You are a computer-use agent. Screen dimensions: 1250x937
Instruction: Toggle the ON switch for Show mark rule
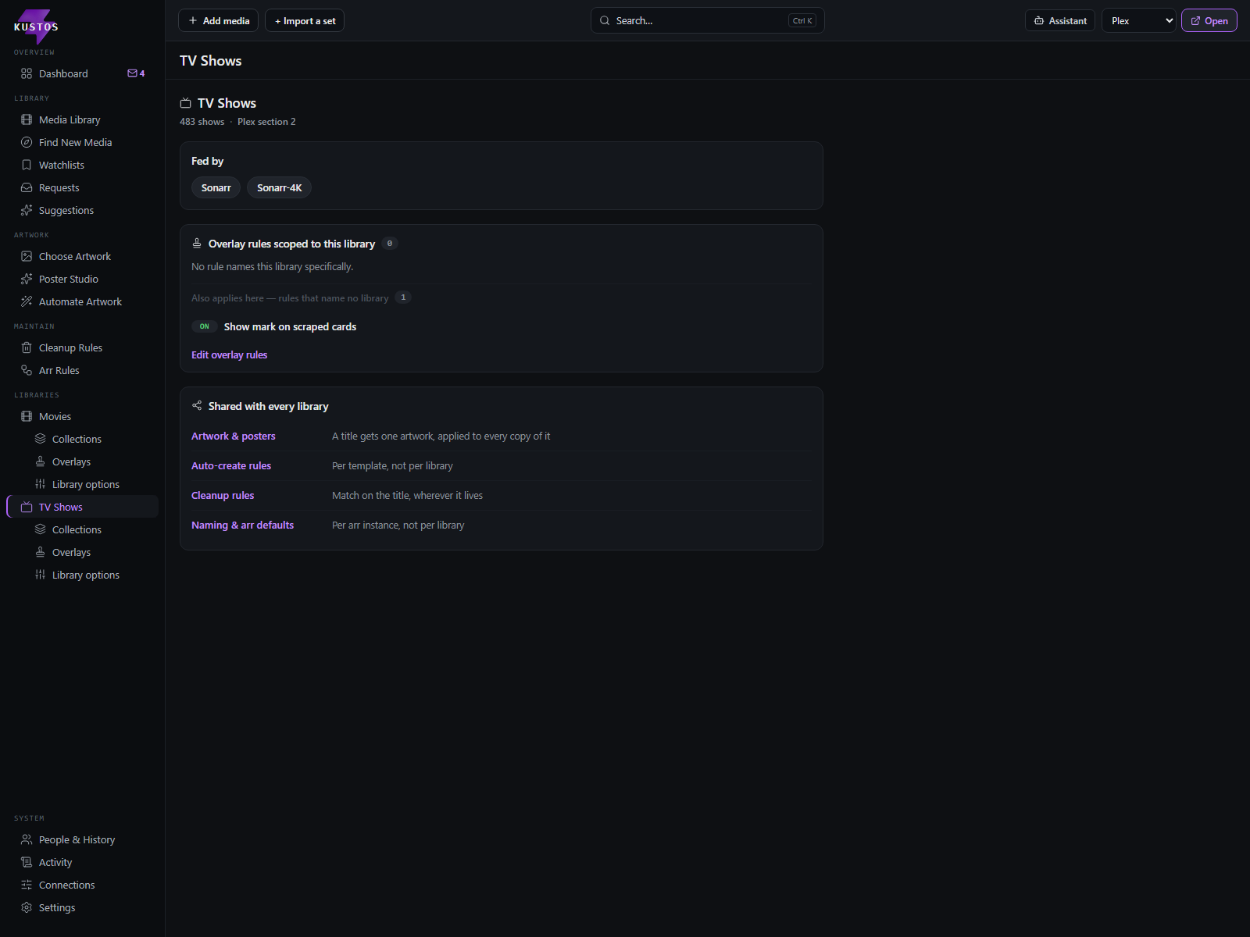[204, 326]
